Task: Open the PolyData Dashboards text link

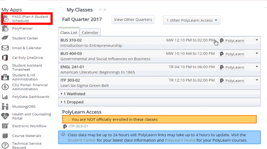Action: tap(31, 97)
